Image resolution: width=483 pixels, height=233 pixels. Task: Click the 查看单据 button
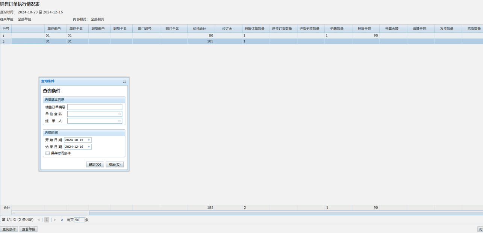tap(29, 229)
